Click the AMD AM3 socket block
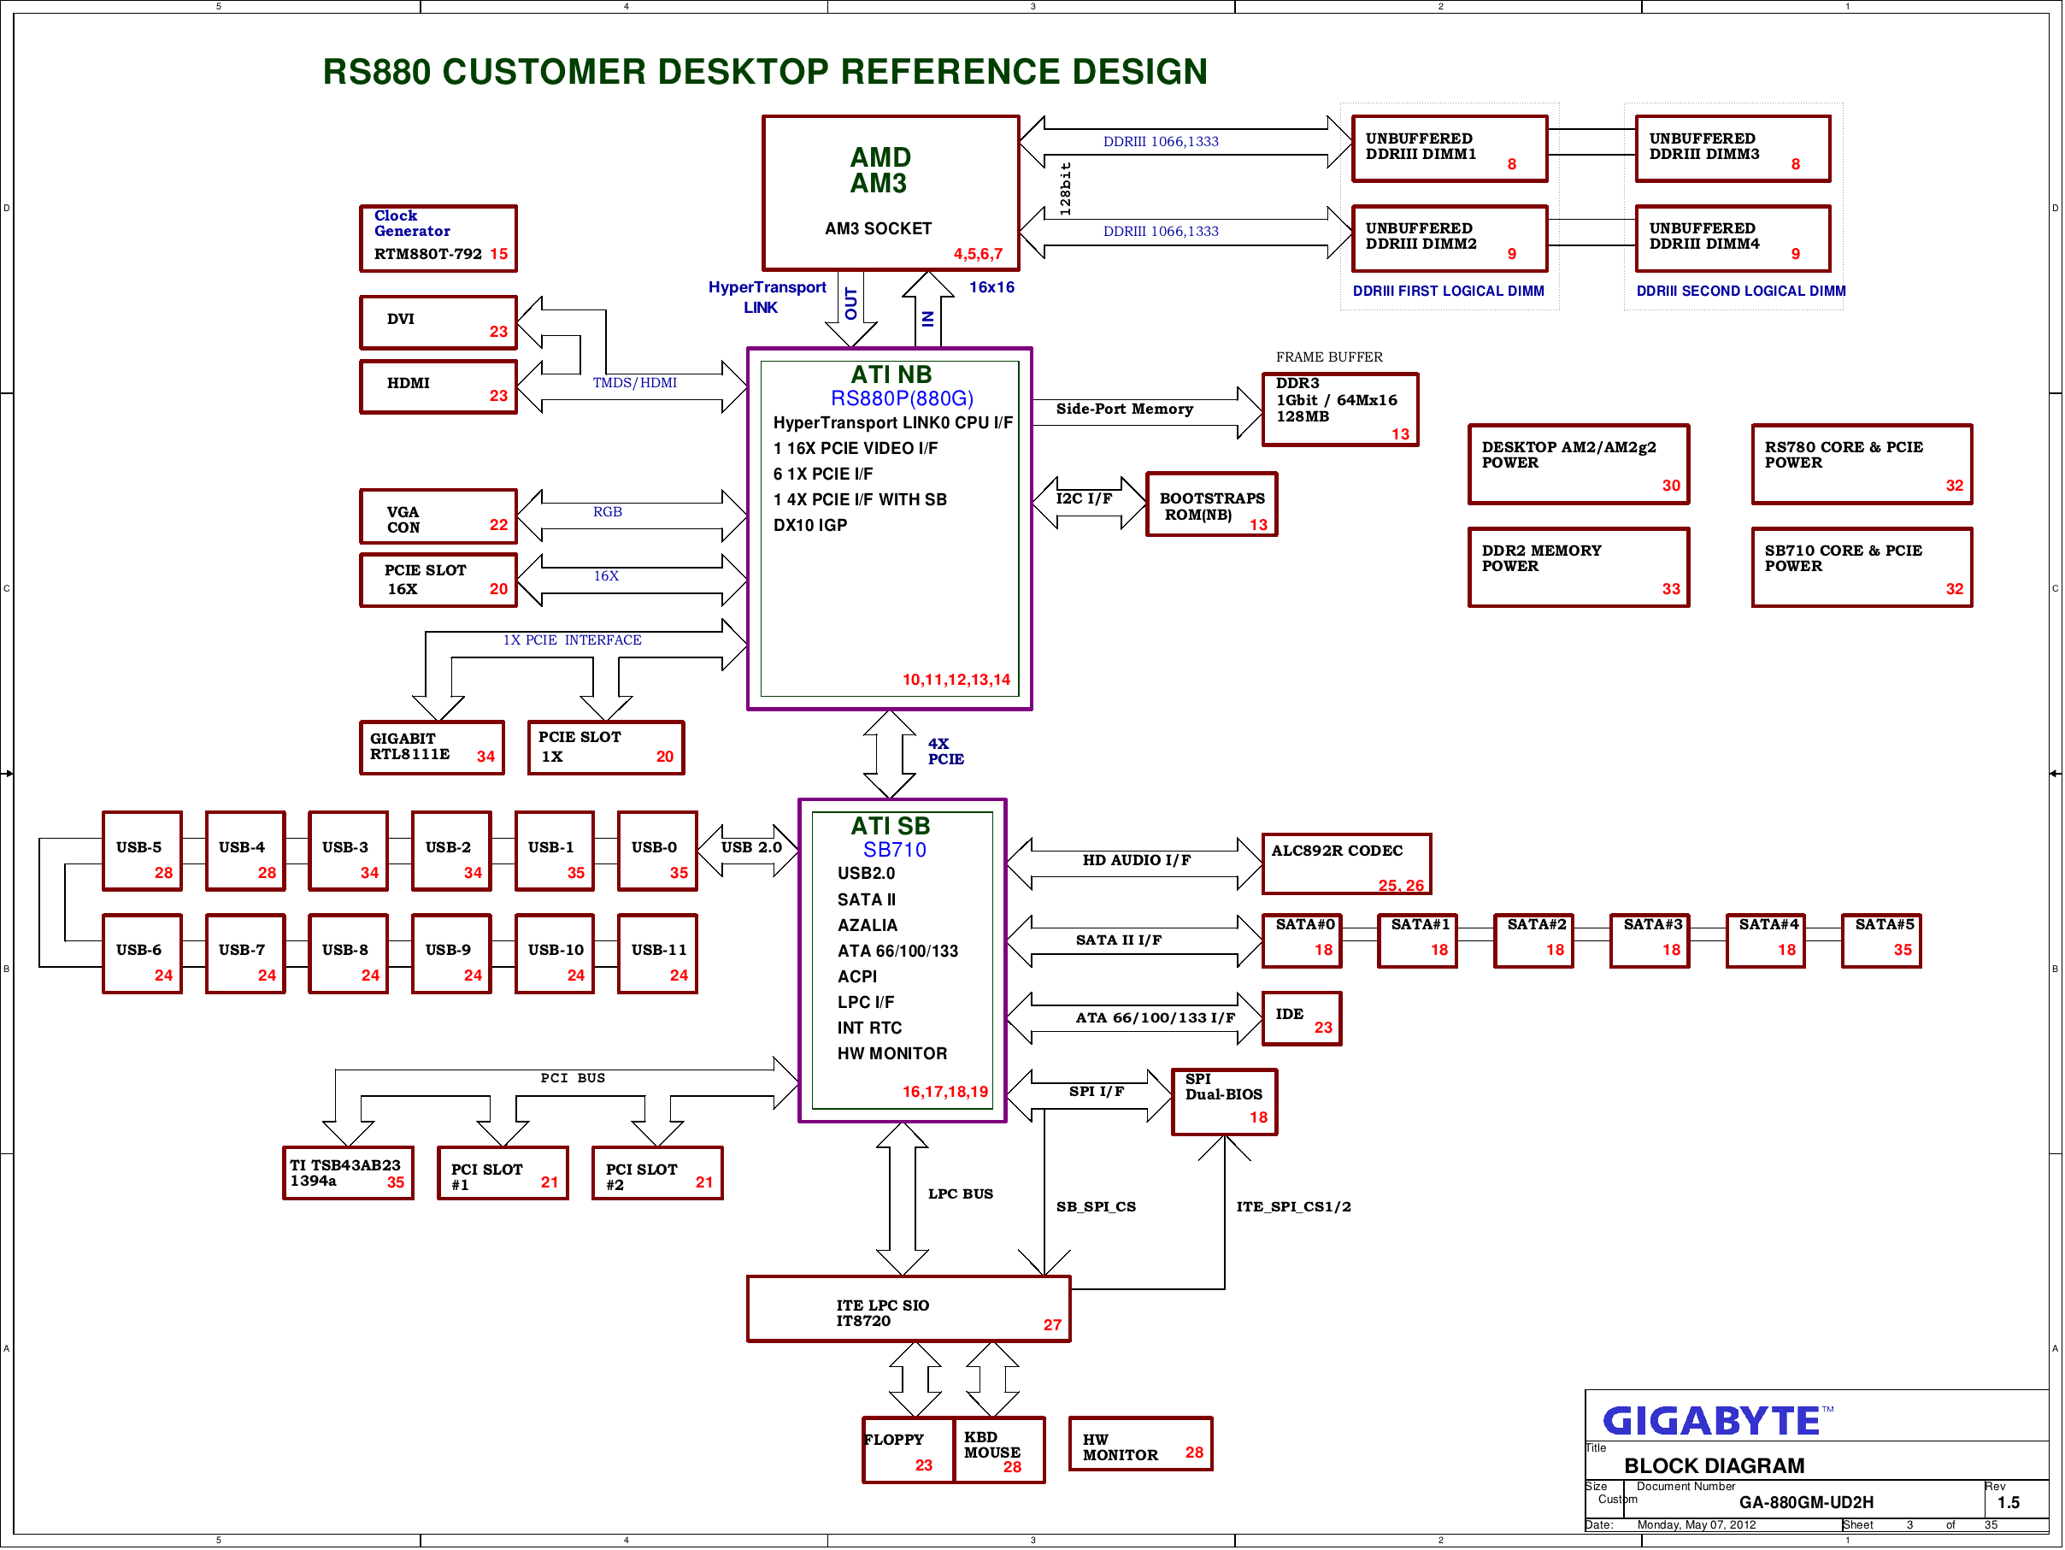 tap(891, 193)
